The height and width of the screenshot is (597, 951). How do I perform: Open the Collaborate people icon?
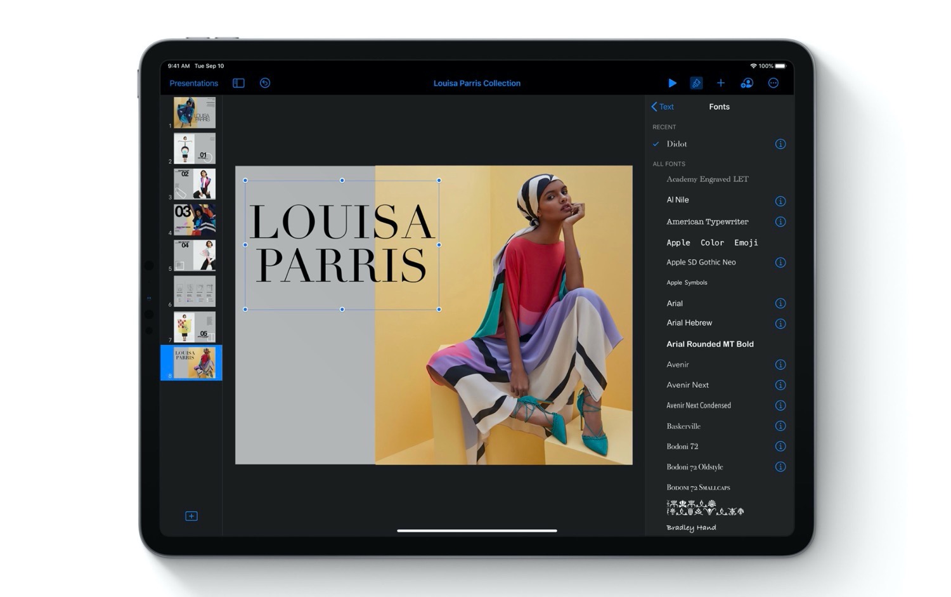pos(747,83)
